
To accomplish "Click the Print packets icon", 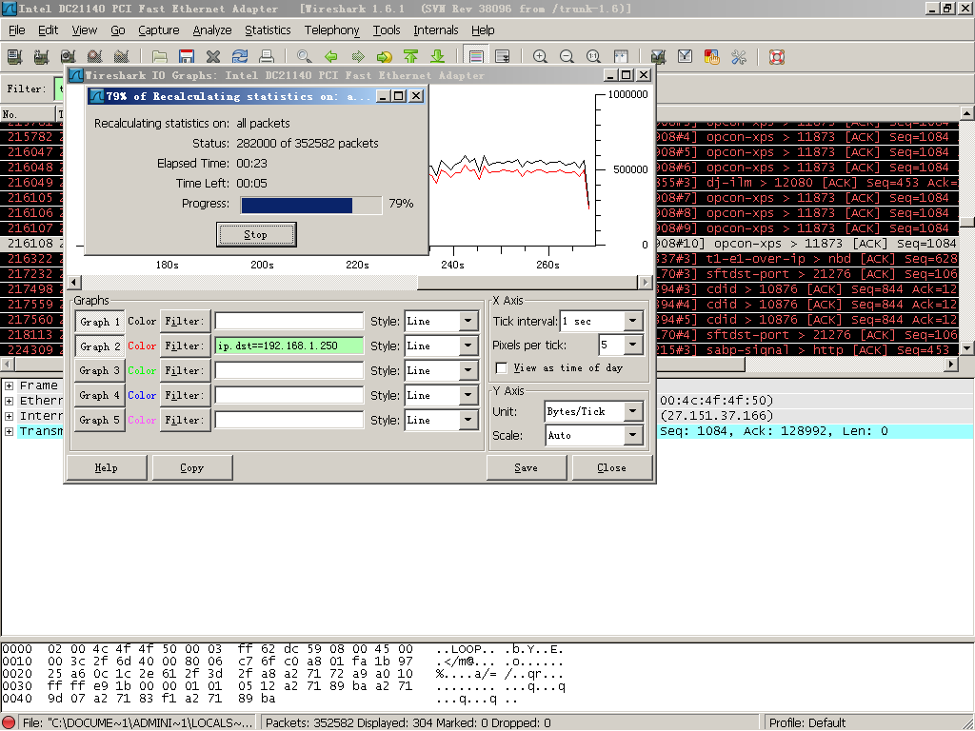I will tap(267, 57).
